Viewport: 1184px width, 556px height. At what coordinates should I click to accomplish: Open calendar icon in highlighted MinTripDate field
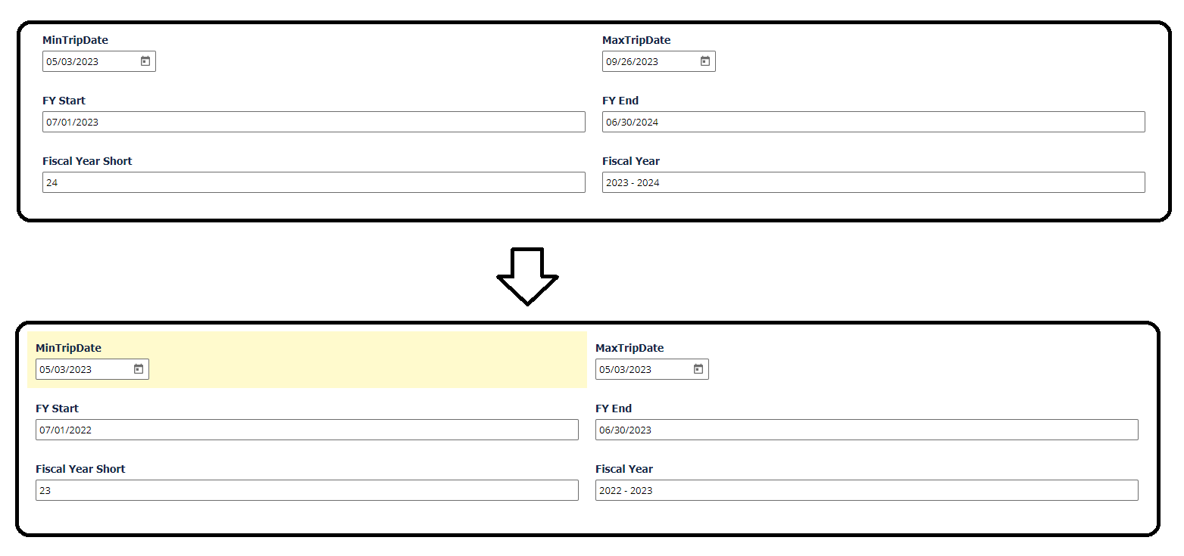pos(139,369)
